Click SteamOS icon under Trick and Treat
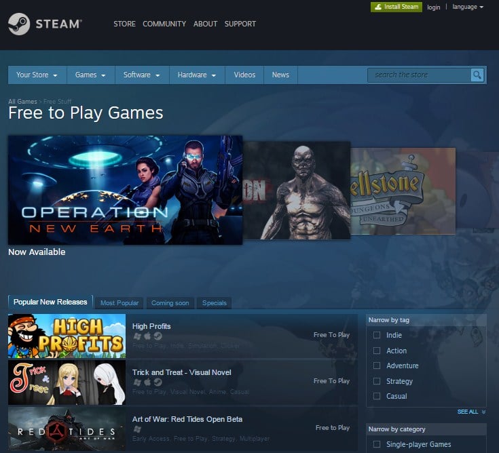The width and height of the screenshot is (499, 453). pos(158,382)
